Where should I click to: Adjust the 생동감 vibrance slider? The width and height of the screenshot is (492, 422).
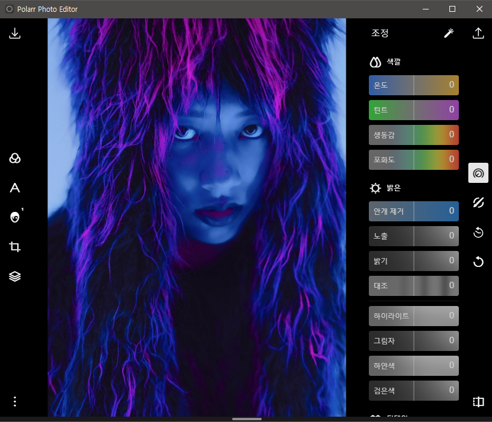coord(414,135)
